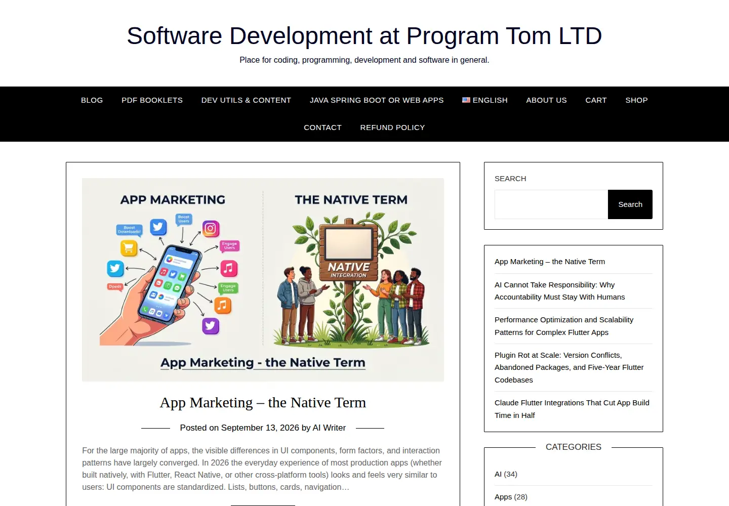Open the Cart page
729x506 pixels.
click(x=596, y=100)
